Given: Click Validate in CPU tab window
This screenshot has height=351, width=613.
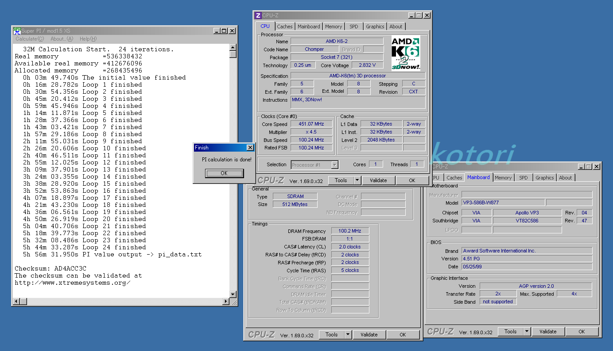Looking at the screenshot, I should click(x=379, y=180).
